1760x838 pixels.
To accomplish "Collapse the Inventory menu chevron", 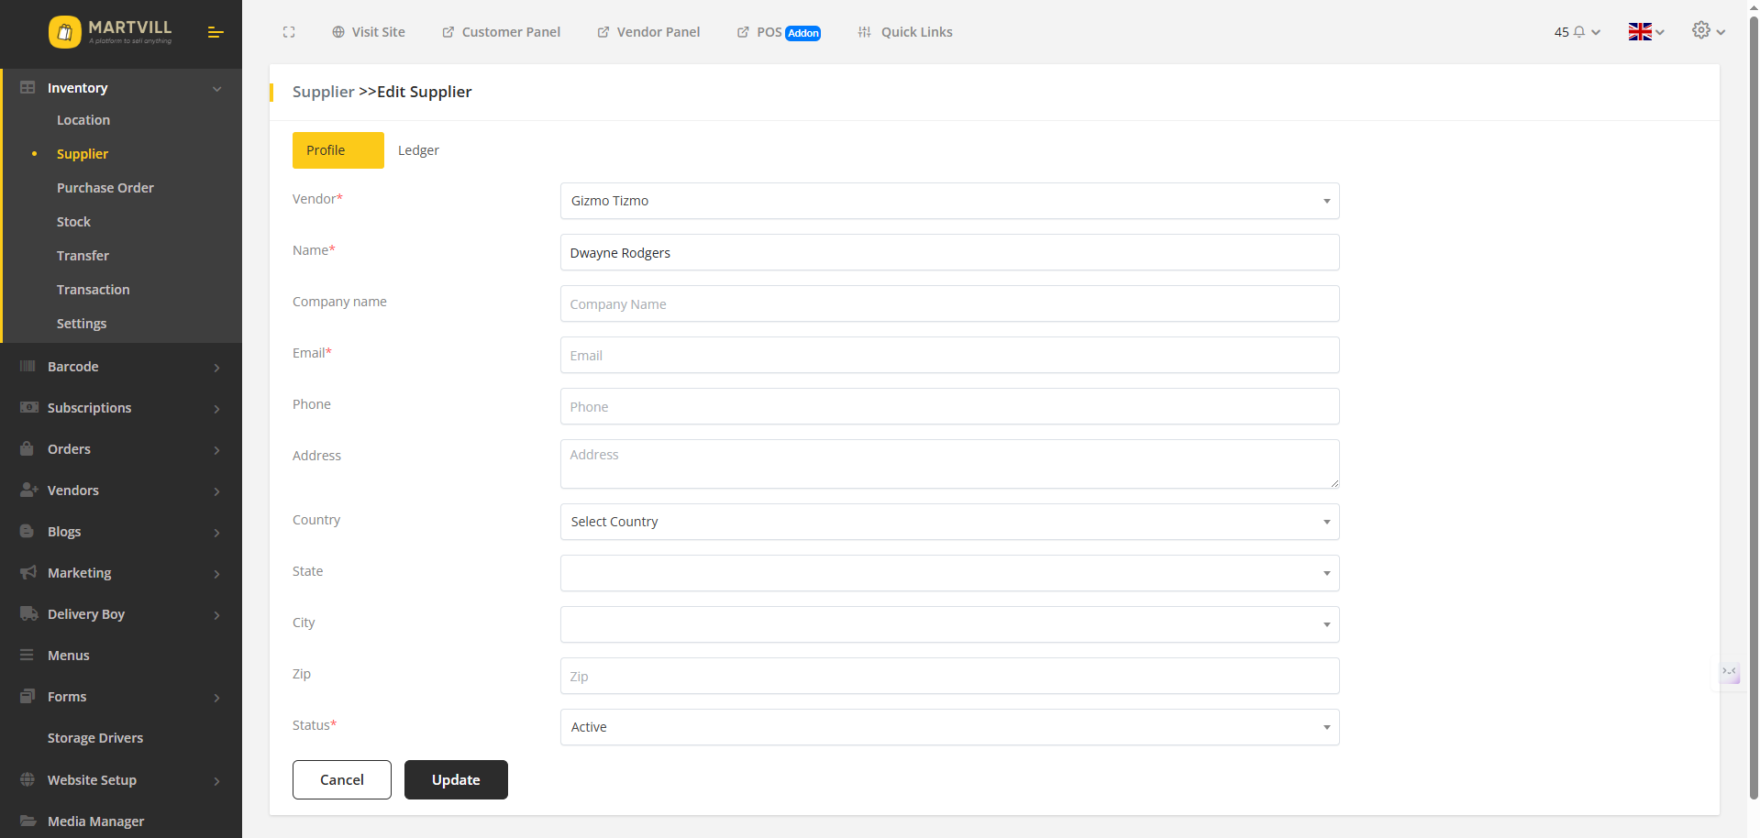I will click(217, 89).
